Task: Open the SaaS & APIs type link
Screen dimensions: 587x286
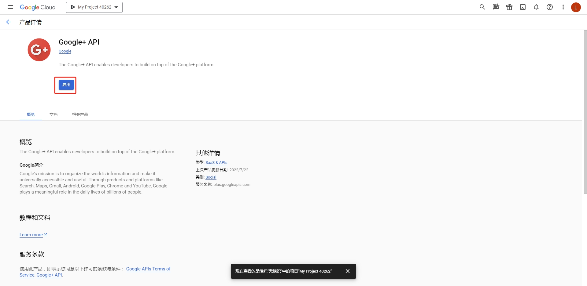Action: 216,163
